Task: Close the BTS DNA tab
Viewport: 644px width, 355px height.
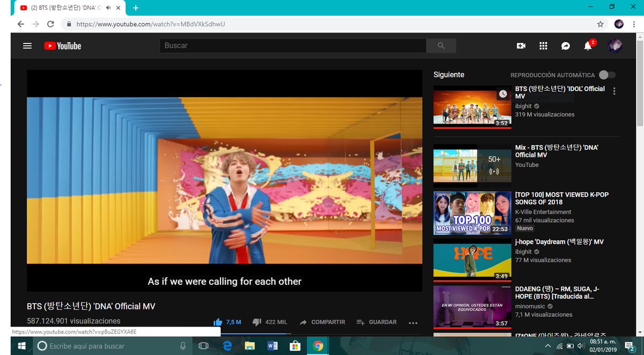Action: point(119,8)
